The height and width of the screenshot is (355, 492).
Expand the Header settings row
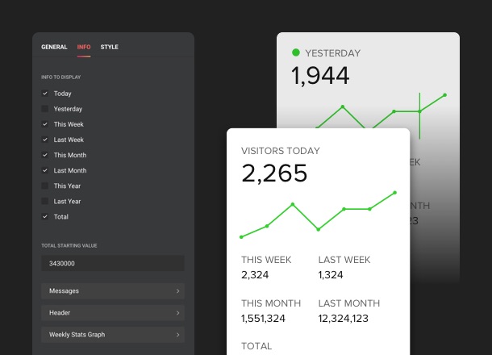pyautogui.click(x=113, y=312)
